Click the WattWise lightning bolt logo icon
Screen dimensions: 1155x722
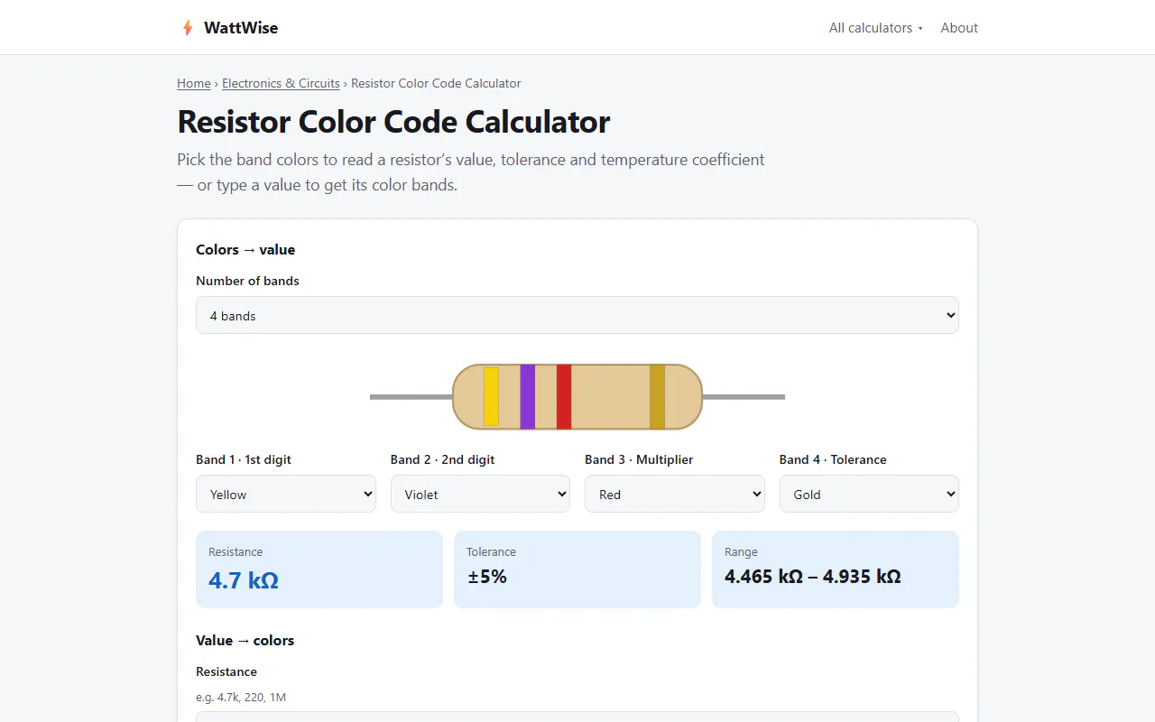[x=188, y=28]
